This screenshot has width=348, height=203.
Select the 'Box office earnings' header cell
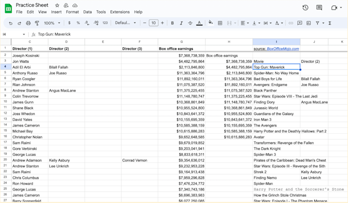[x=181, y=48]
